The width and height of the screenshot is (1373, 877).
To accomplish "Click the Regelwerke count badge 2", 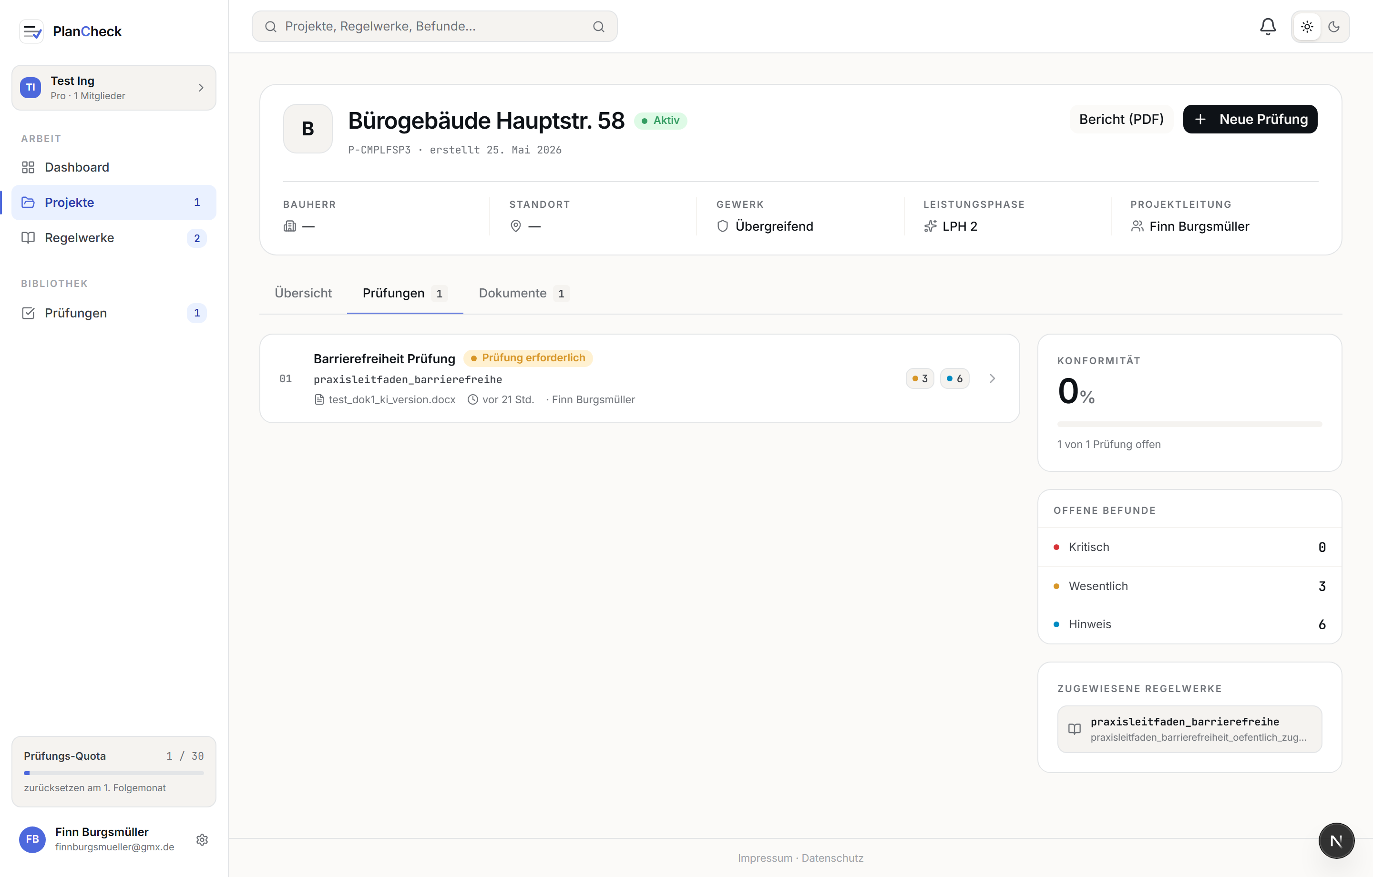I will point(197,238).
